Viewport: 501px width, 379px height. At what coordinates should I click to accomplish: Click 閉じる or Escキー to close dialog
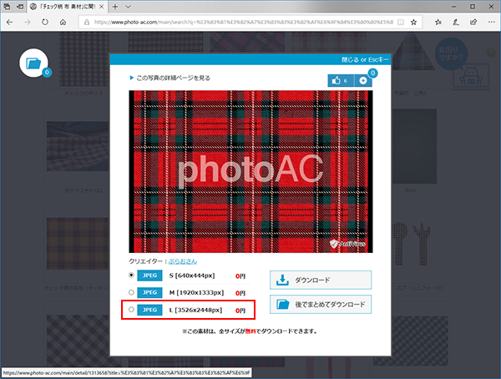(365, 60)
